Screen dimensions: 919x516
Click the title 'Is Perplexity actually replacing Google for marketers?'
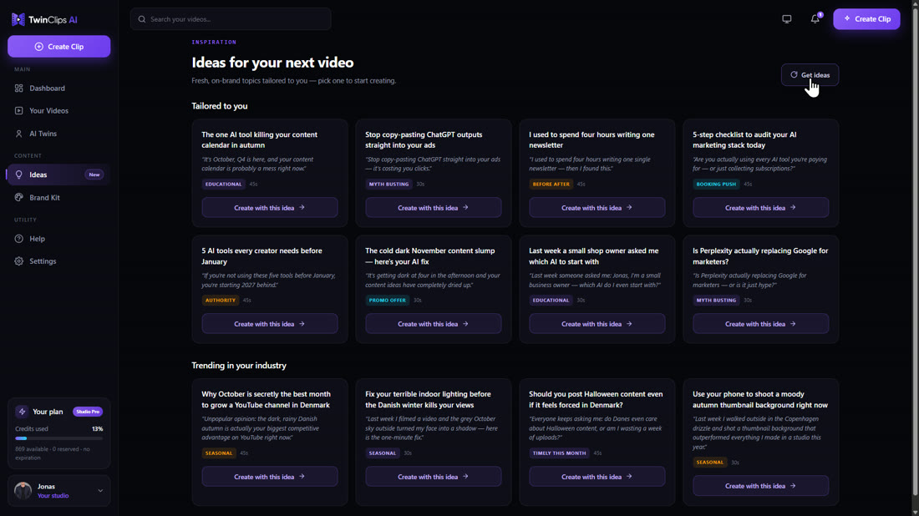point(760,256)
